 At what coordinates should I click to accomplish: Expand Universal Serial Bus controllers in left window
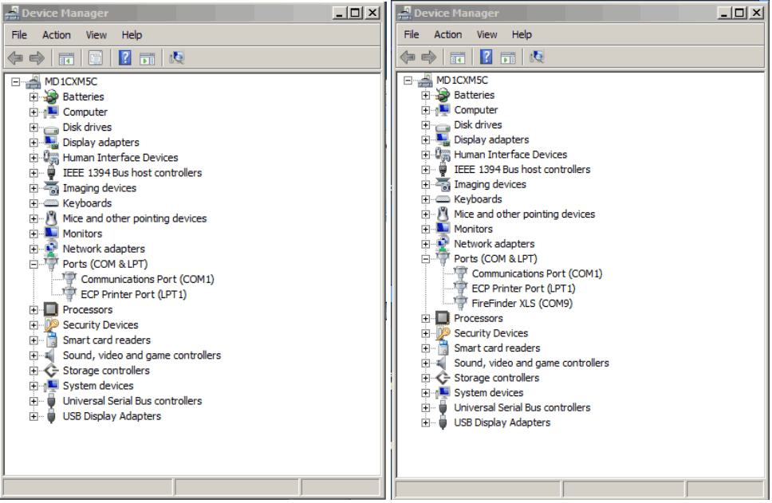(33, 401)
